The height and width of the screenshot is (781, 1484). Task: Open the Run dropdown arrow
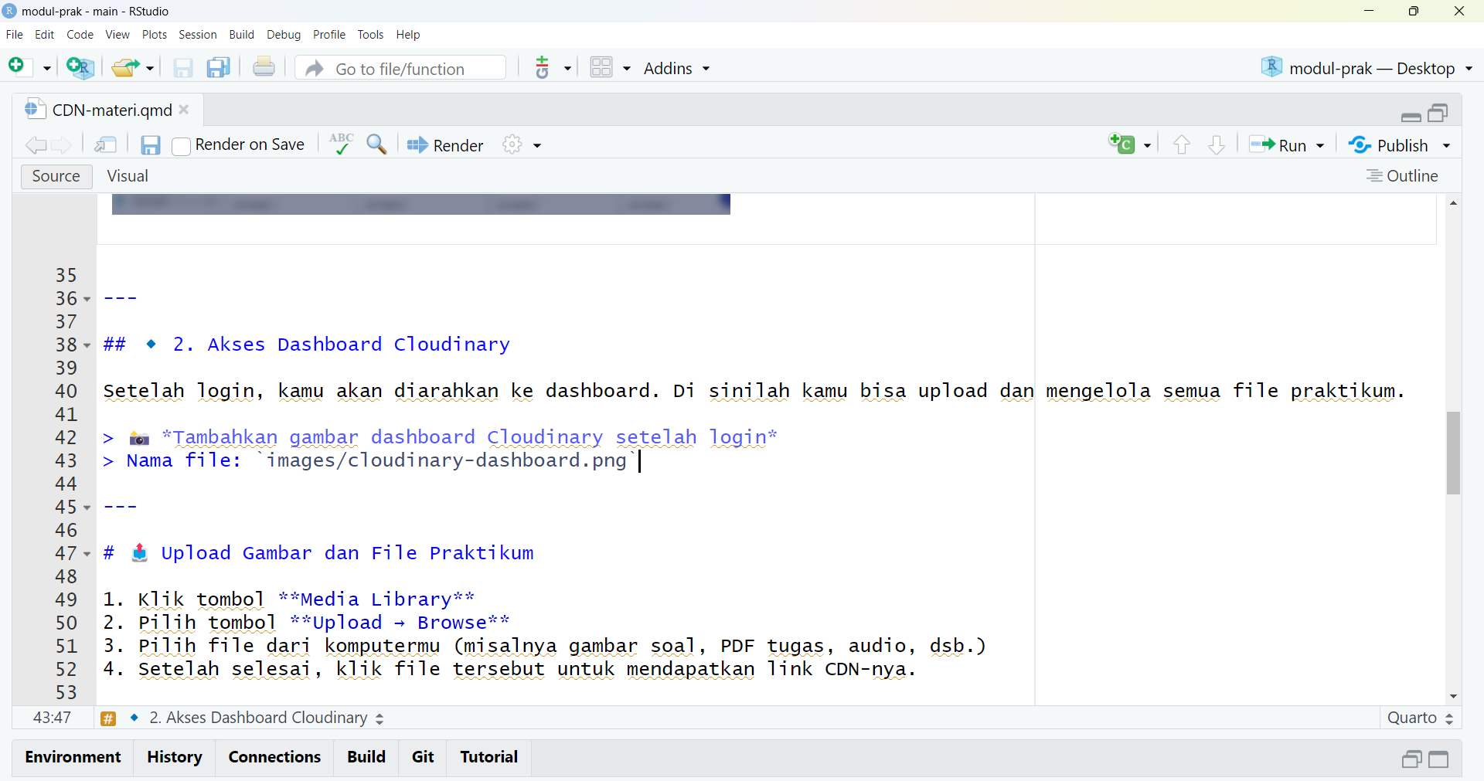coord(1320,145)
